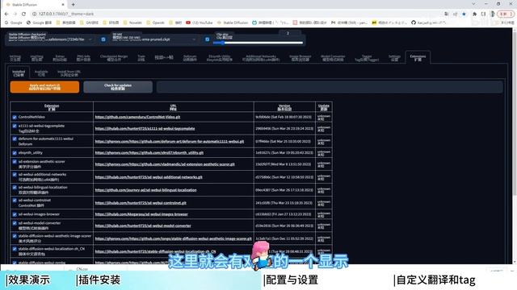Uncheck the sd-webui-controlnet extension

coord(15,201)
